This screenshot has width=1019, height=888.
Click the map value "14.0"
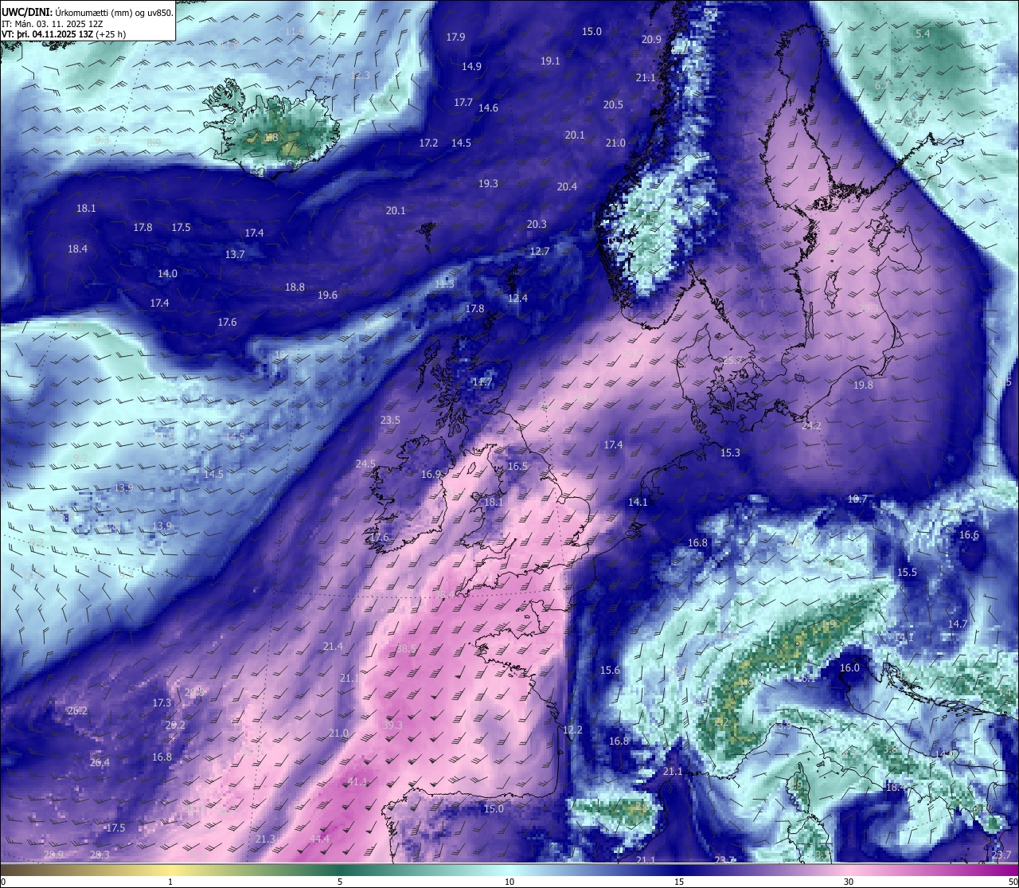167,274
